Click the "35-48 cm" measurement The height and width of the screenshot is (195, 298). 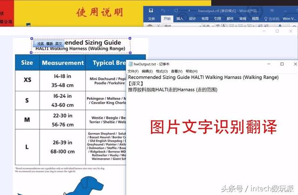[x=62, y=85]
